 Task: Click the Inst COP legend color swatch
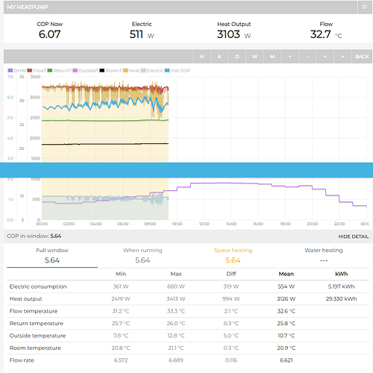point(167,71)
